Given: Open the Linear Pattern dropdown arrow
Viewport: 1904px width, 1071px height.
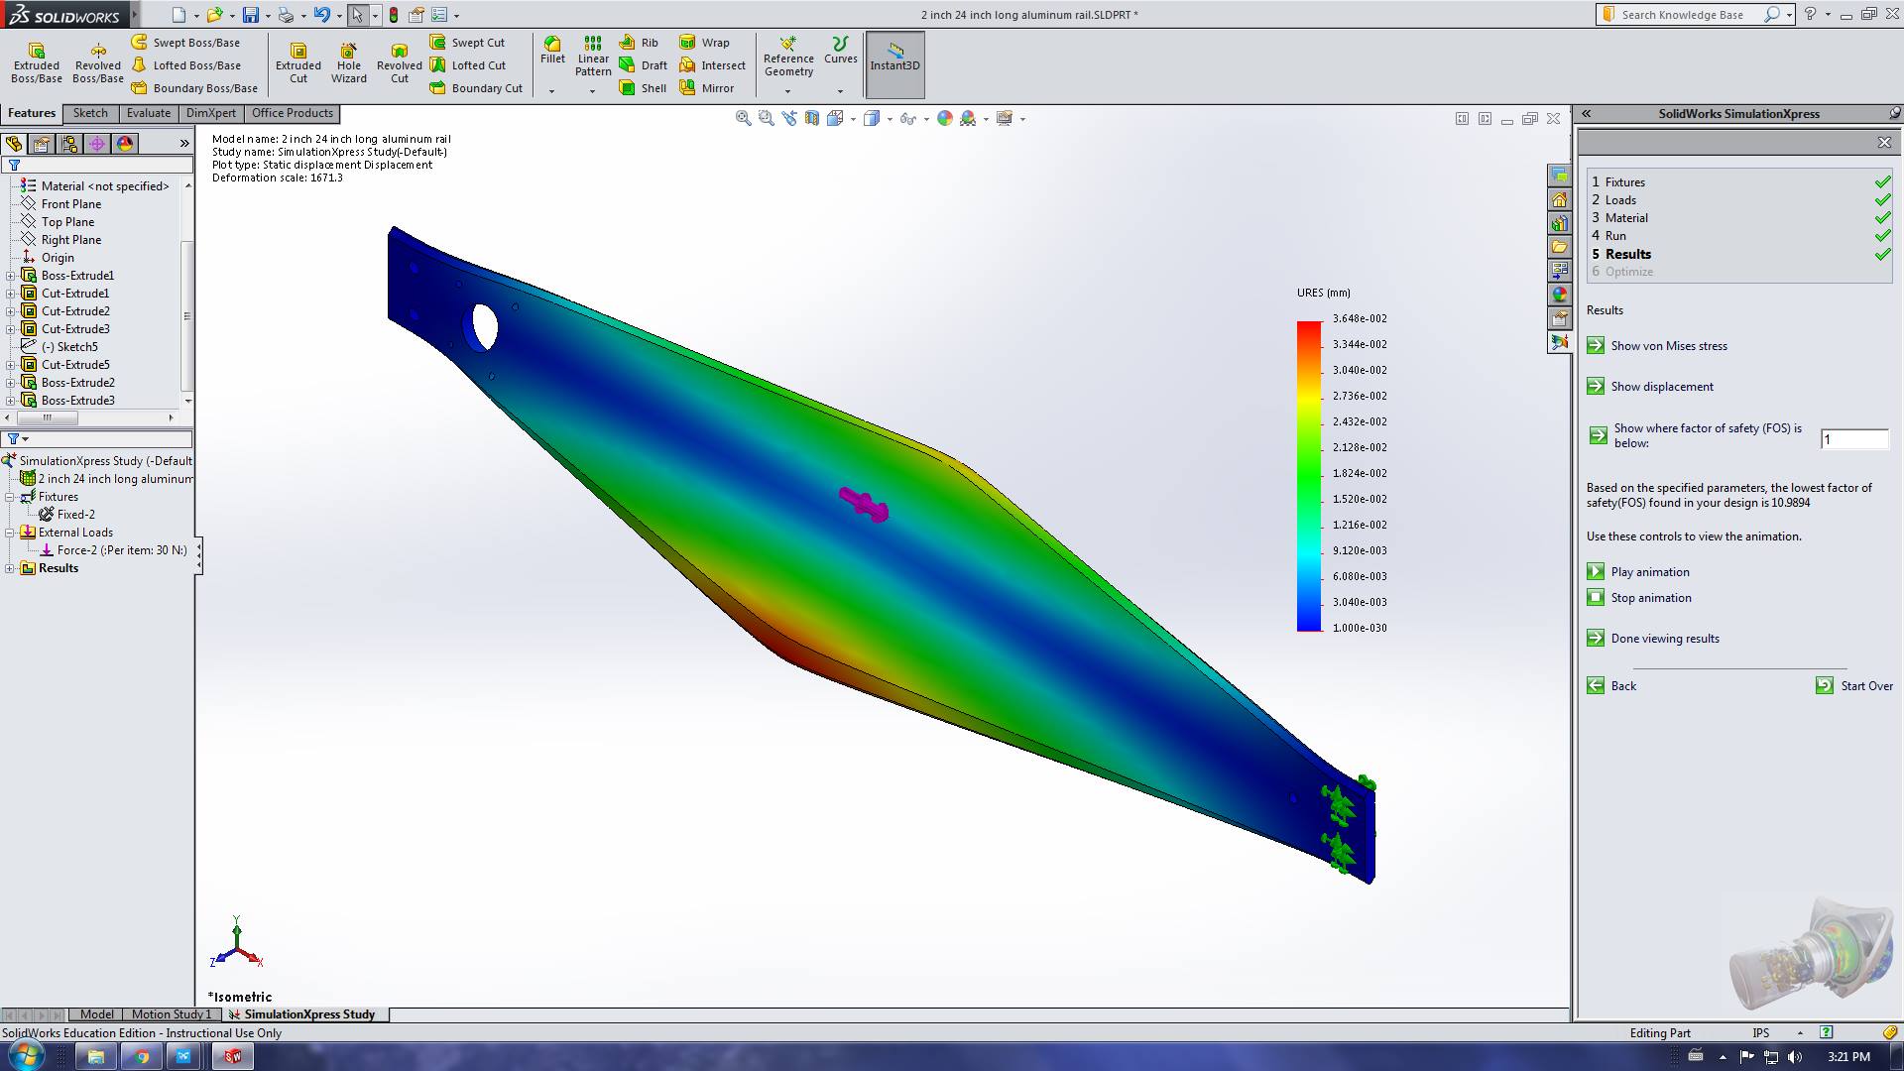Looking at the screenshot, I should pyautogui.click(x=592, y=91).
